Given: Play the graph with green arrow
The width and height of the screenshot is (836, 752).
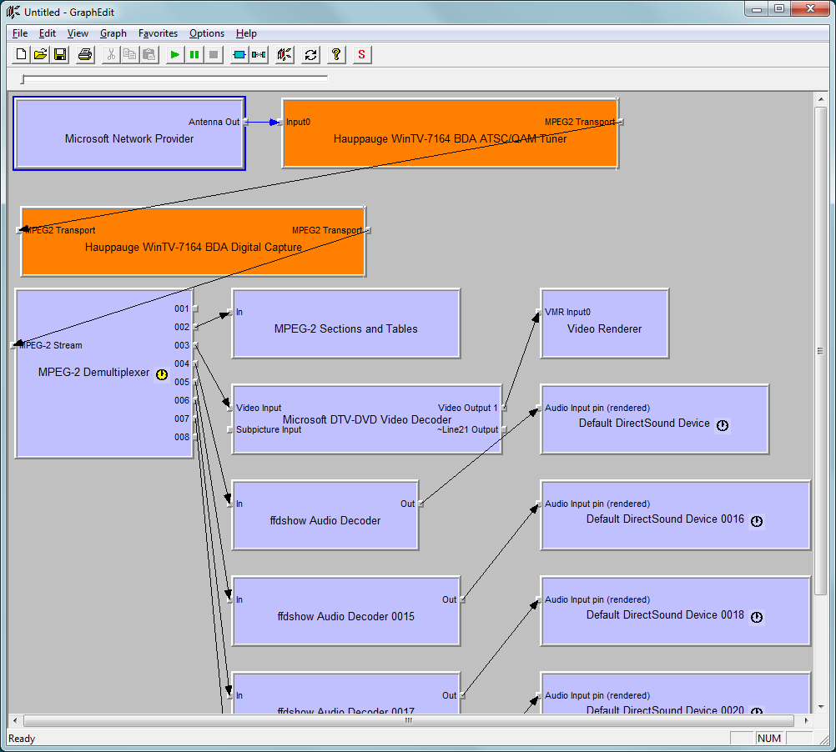Looking at the screenshot, I should (174, 54).
